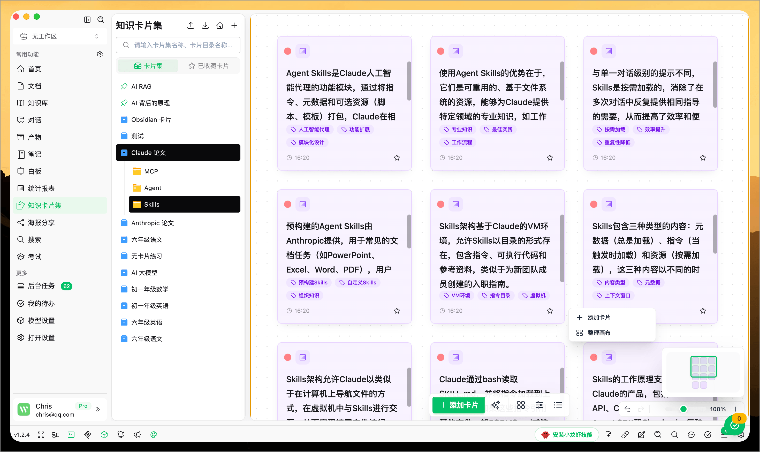
Task: Favorite the 预构建的Agent Skills card star
Action: pos(397,311)
